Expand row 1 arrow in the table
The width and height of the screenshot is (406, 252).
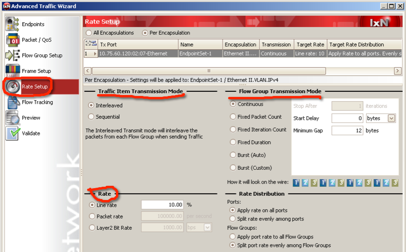pos(95,53)
